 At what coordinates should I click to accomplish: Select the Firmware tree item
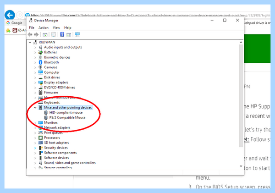point(51,93)
